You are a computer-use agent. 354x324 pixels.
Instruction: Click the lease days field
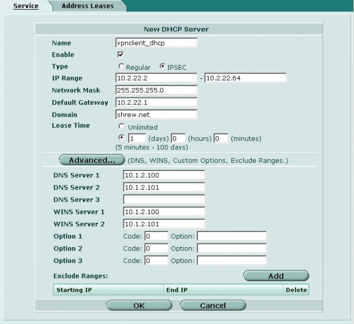(x=137, y=138)
